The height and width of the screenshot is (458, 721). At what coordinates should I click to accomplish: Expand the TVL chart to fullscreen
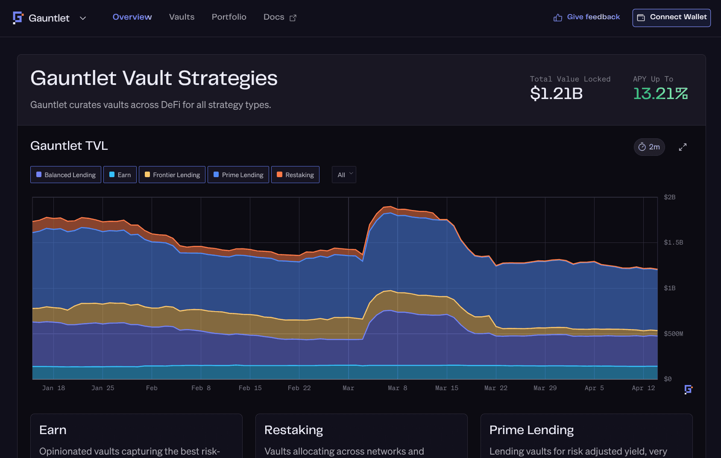pos(683,147)
